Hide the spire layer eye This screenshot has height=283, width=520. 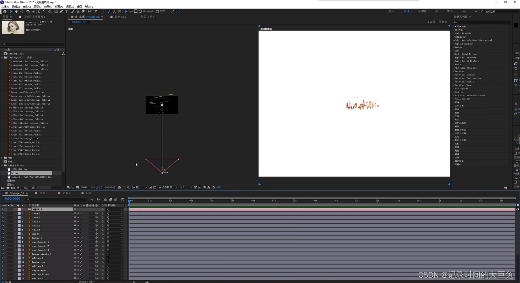[x=2, y=234]
